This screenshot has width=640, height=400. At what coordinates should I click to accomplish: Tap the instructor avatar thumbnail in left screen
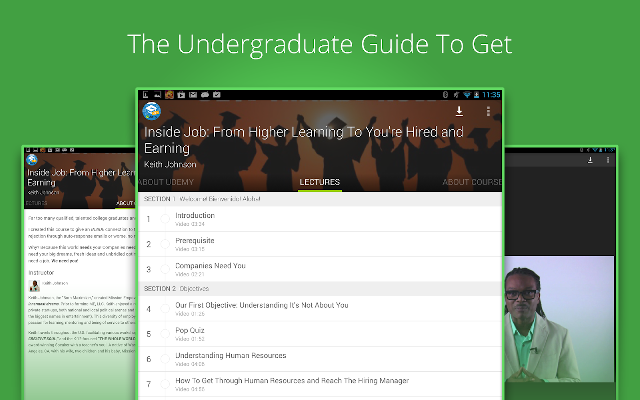[34, 286]
